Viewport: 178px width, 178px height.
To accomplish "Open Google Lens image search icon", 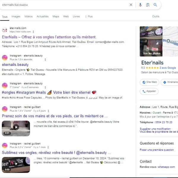I will click(148, 5).
